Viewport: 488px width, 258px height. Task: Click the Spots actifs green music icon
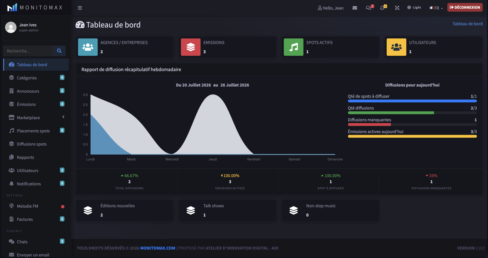(x=294, y=47)
